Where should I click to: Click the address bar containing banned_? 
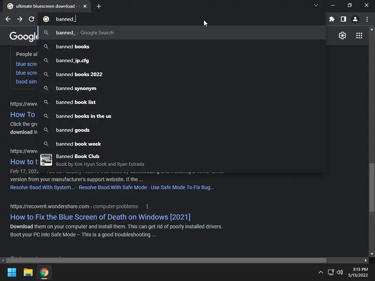coord(182,19)
